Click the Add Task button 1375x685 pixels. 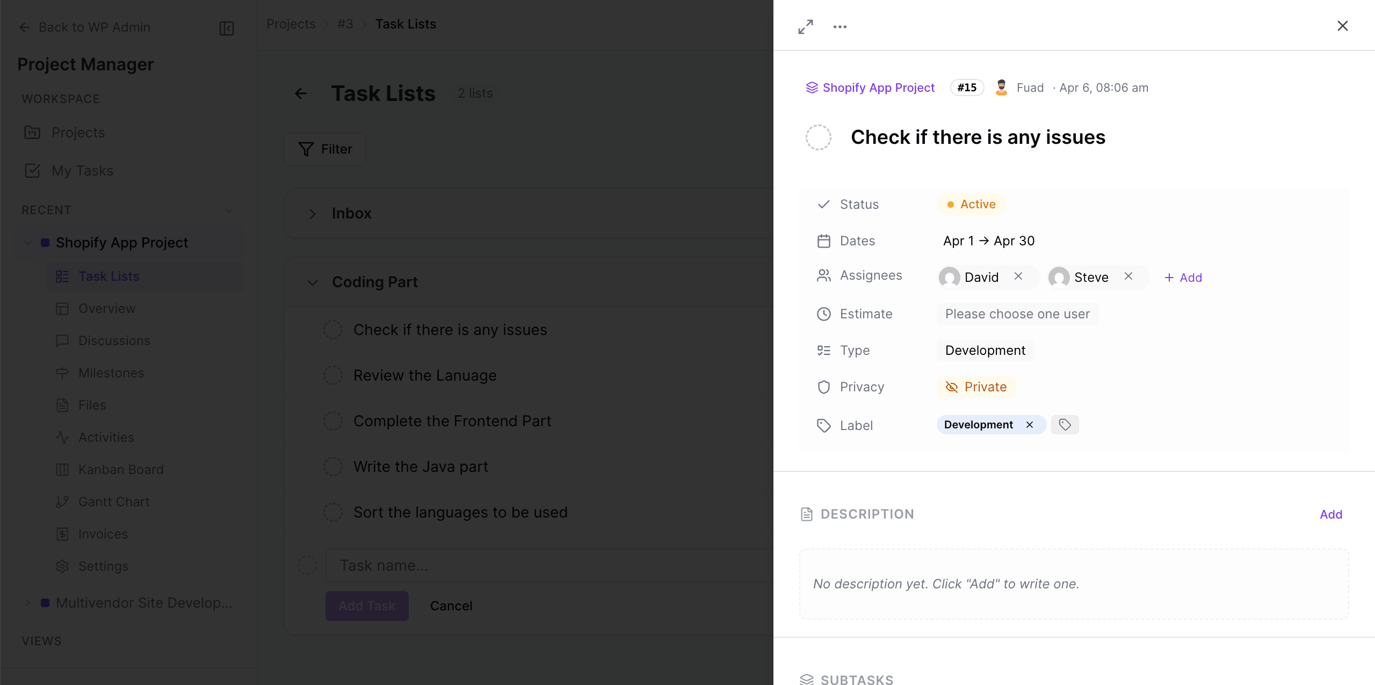click(366, 606)
